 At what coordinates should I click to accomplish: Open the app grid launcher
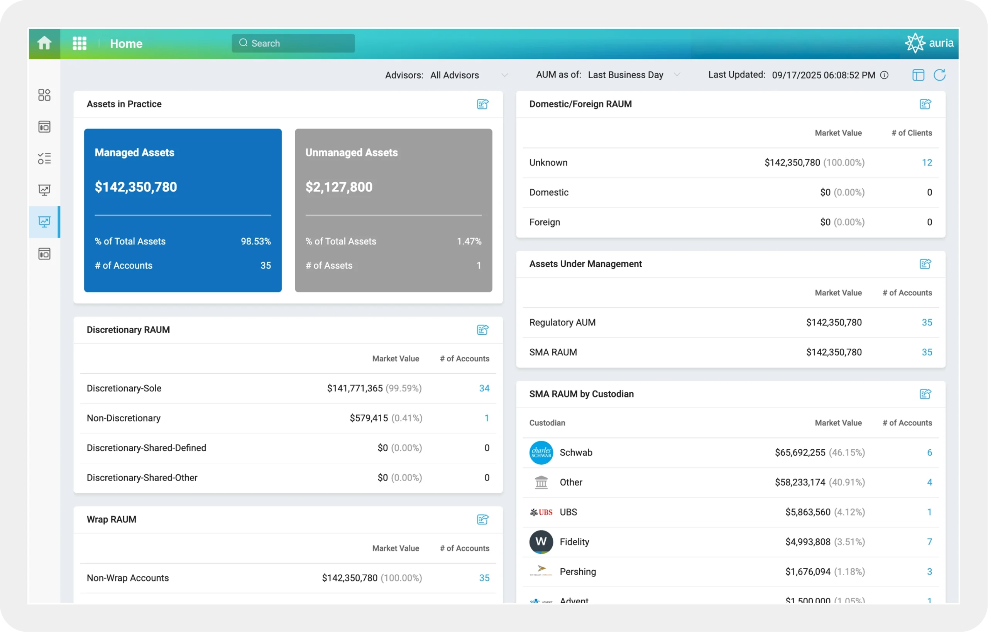(79, 43)
